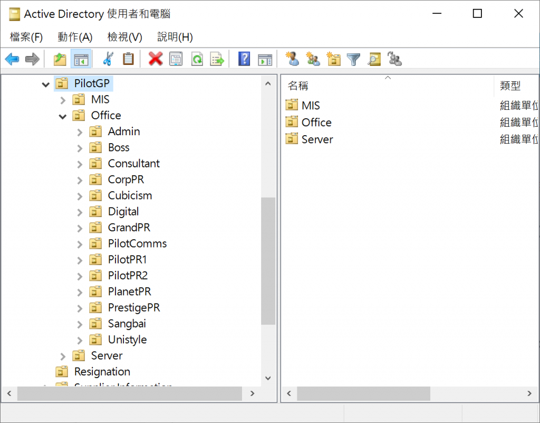Create a new organizational unit icon
The height and width of the screenshot is (423, 540).
[333, 59]
